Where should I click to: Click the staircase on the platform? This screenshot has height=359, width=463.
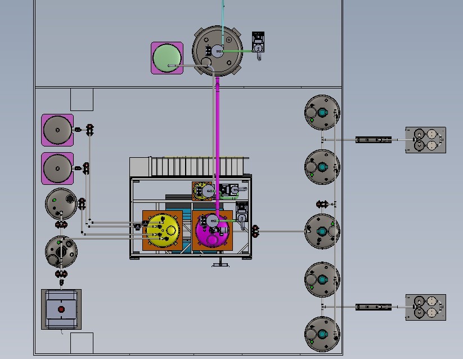tap(189, 166)
